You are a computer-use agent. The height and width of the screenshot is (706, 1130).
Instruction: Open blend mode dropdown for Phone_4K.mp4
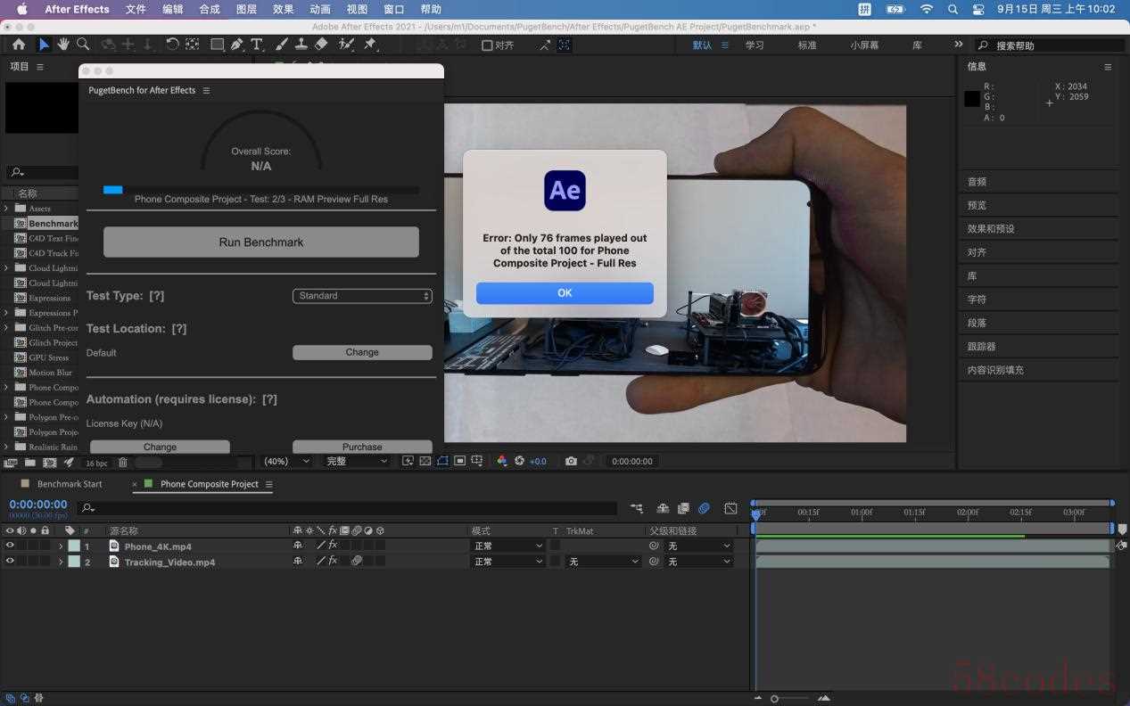(507, 546)
